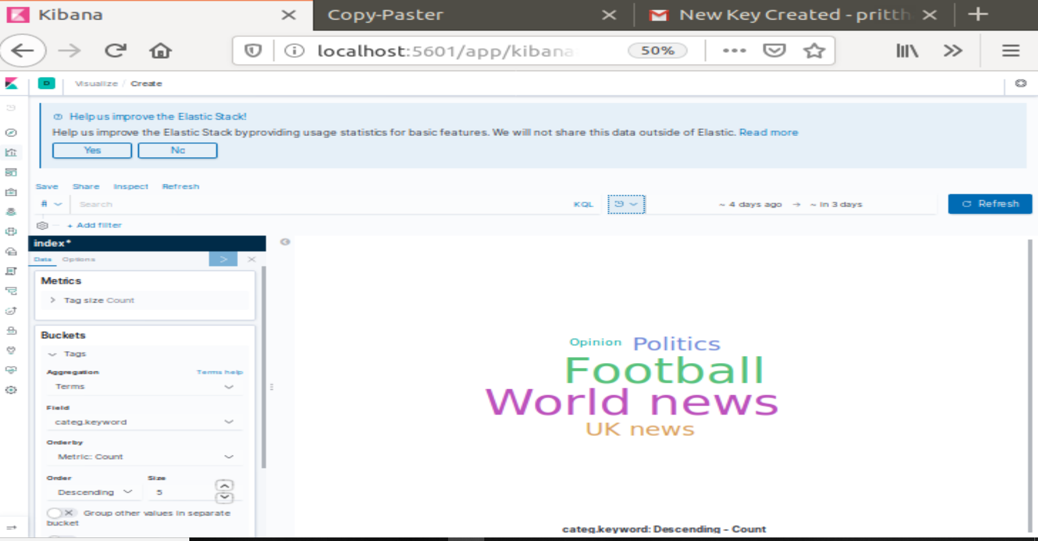Open the date quick menu calendar dropdown
This screenshot has height=541, width=1038.
pos(626,204)
